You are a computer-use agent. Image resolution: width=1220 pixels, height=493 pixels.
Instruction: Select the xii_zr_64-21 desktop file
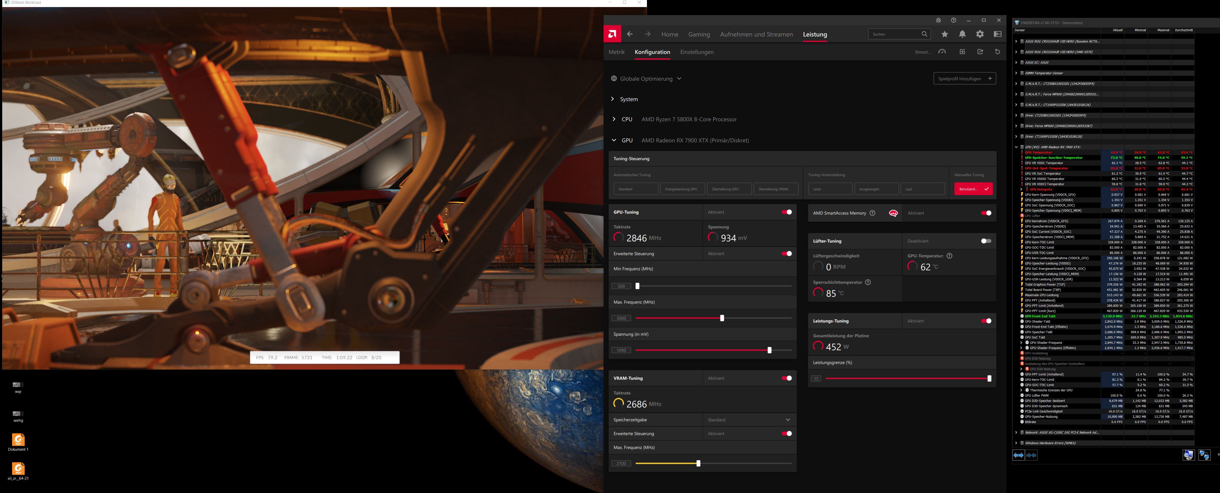(18, 471)
